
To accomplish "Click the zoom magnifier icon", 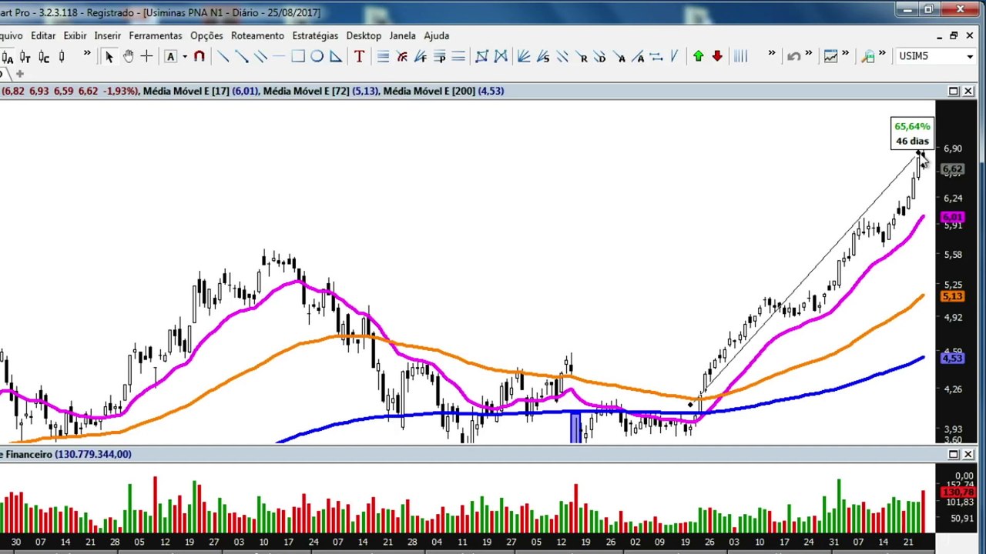I will 868,56.
